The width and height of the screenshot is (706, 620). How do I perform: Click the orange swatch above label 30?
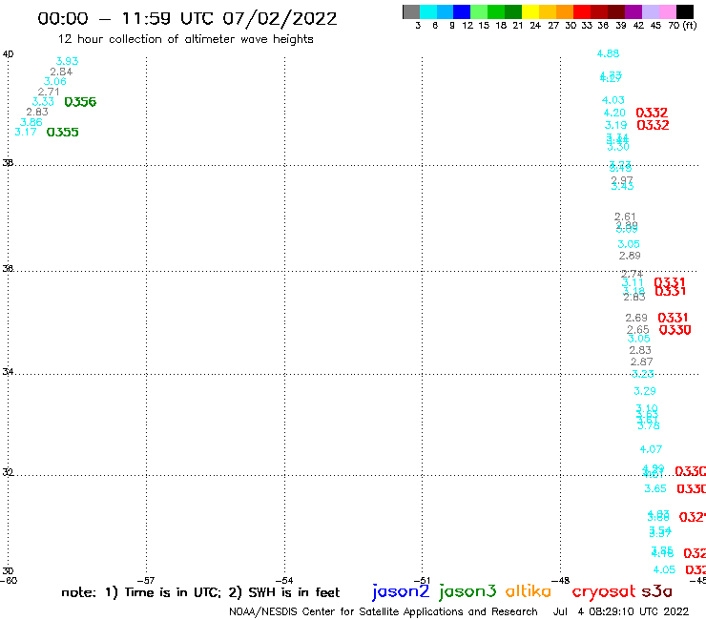pyautogui.click(x=565, y=11)
